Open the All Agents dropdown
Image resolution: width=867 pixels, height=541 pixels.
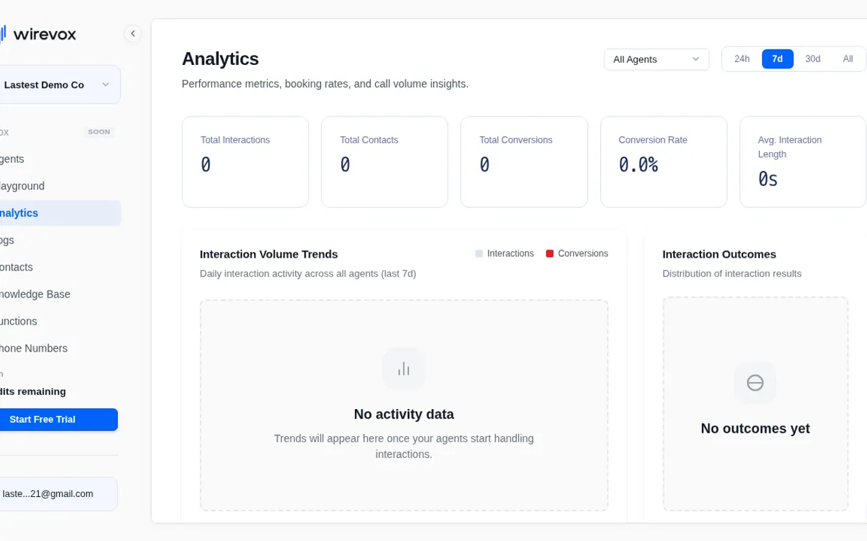coord(656,60)
